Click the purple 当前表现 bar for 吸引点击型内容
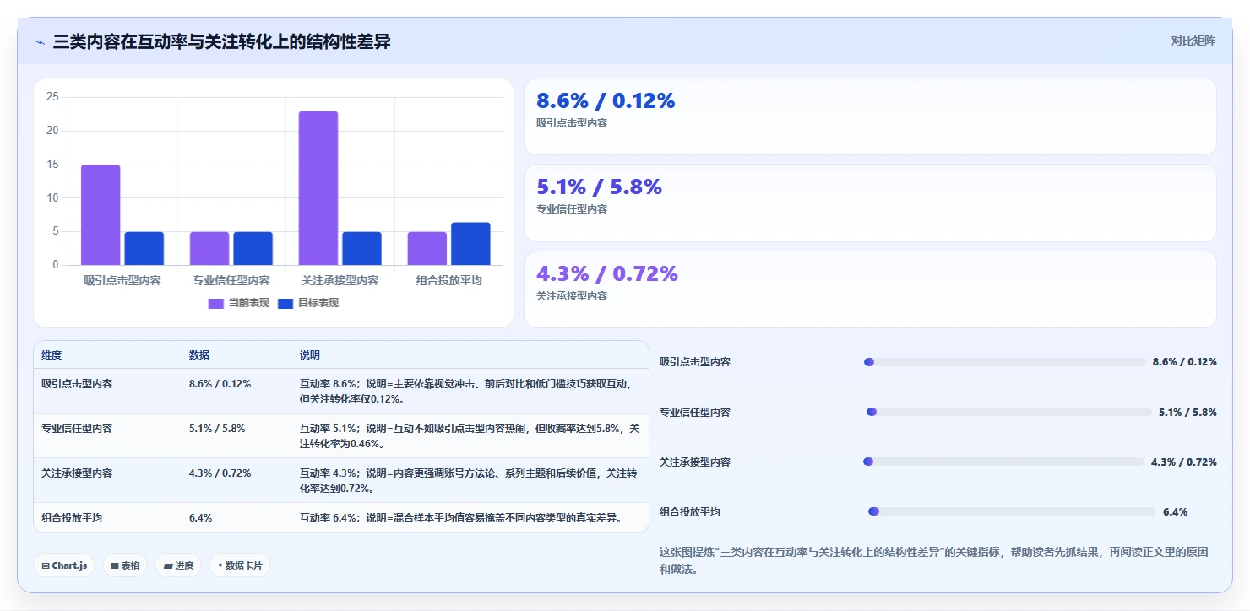The height and width of the screenshot is (611, 1250). click(101, 215)
